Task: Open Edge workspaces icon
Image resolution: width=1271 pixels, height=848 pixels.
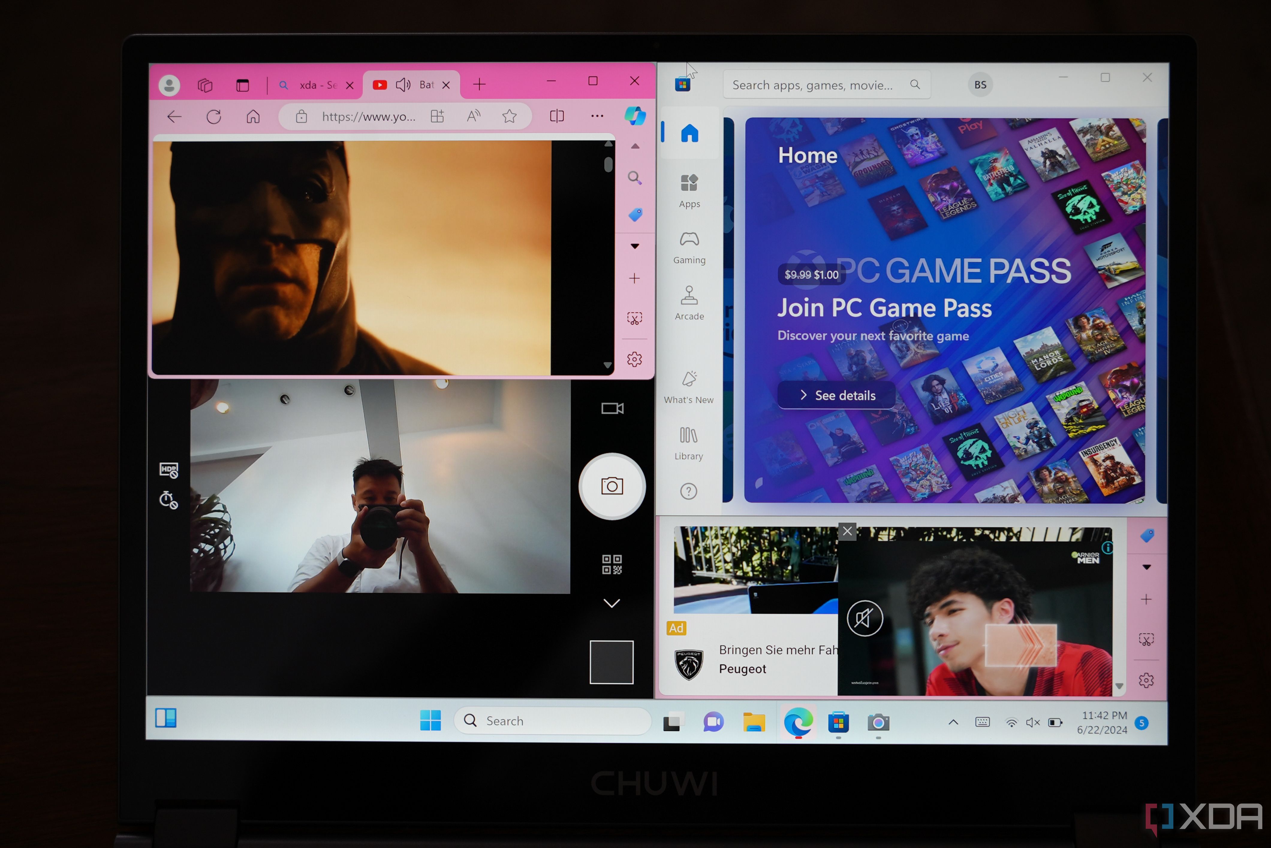Action: point(205,85)
